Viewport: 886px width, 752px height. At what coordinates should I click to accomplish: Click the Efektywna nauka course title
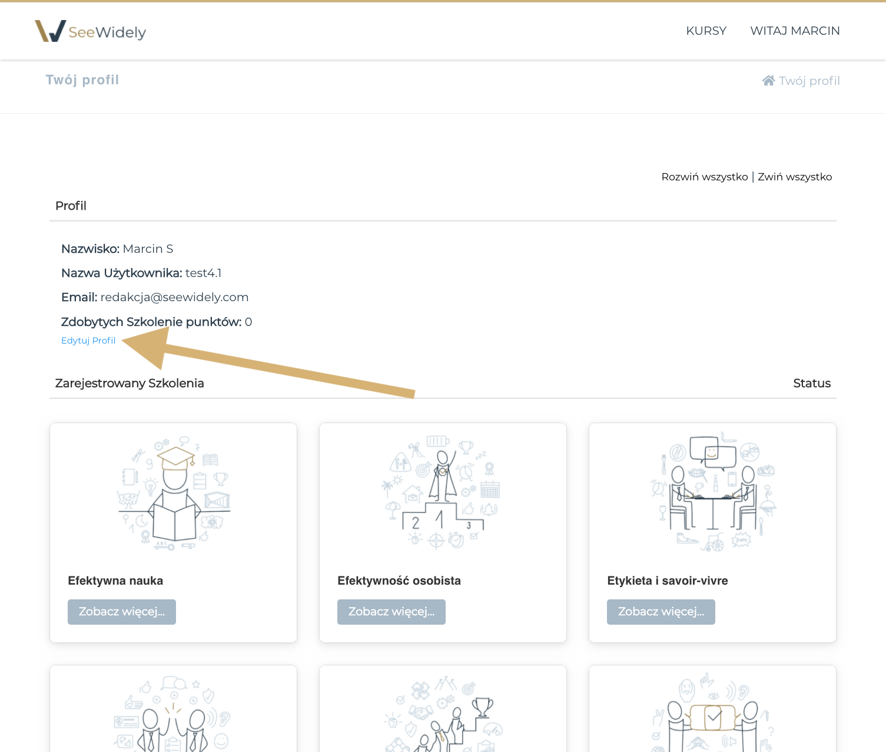coord(115,581)
